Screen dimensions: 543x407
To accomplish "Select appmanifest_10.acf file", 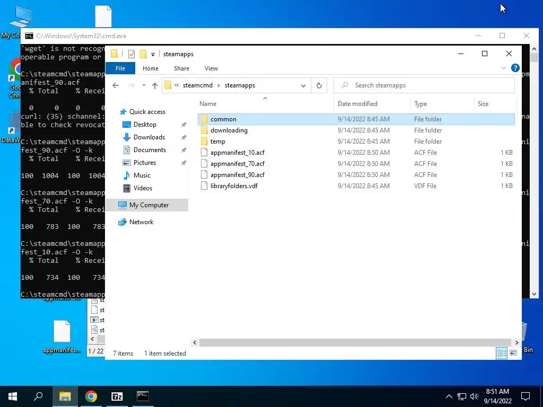I will [x=356, y=152].
